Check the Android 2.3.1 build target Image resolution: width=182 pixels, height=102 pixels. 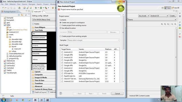pos(62,81)
